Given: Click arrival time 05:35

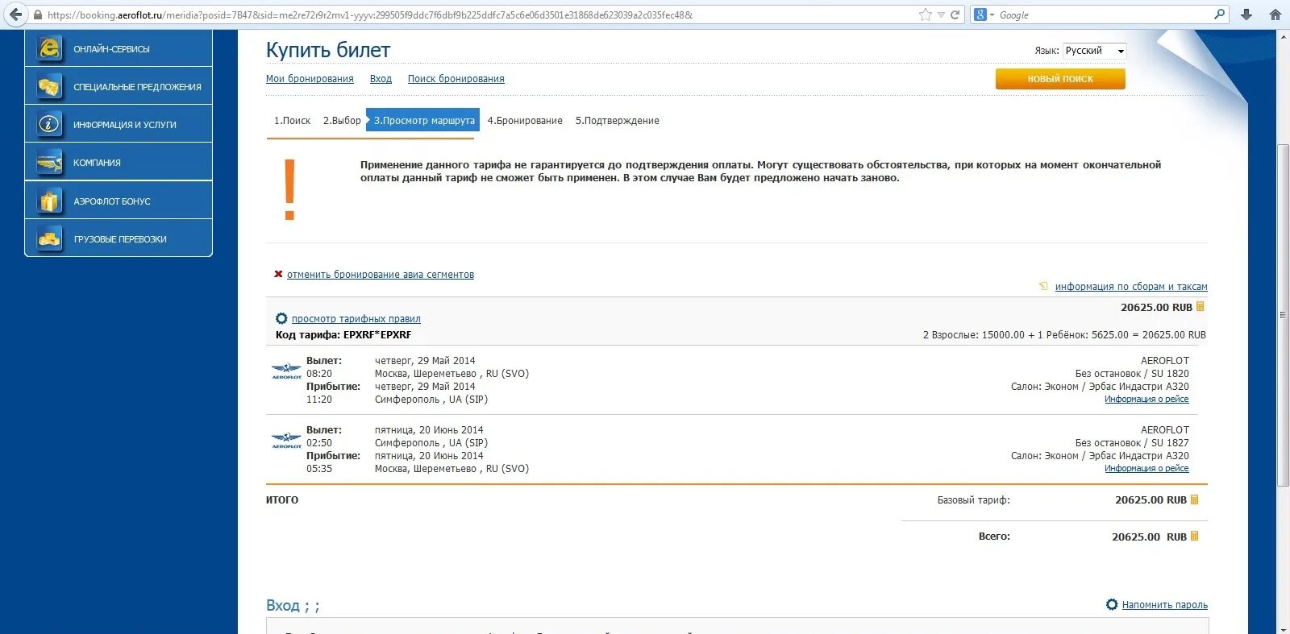Looking at the screenshot, I should click(x=319, y=469).
